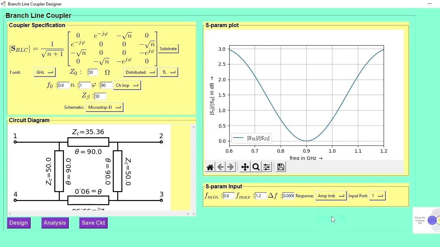440x247 pixels.
Task: Save the S-param figure
Action: point(281,167)
